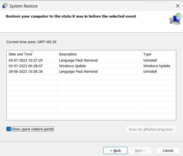Click the Current time zone GMT+05:30 label
This screenshot has width=183, height=156.
click(31, 42)
